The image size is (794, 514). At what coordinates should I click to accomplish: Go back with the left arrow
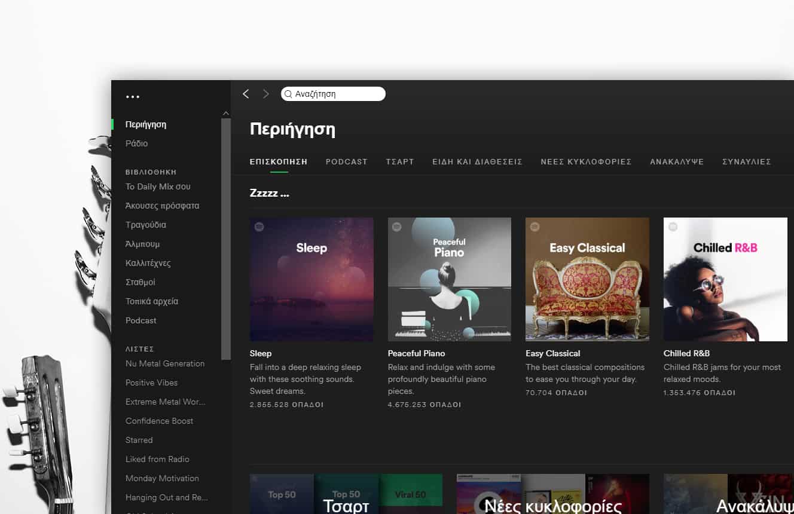(246, 94)
